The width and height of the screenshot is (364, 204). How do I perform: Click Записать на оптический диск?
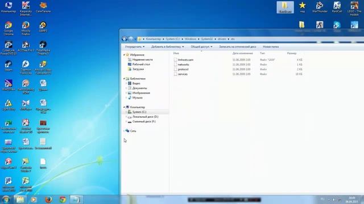coord(238,46)
